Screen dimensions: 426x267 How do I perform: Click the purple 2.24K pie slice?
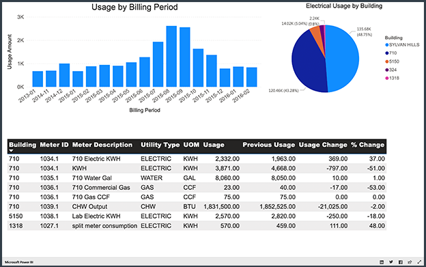(322, 31)
